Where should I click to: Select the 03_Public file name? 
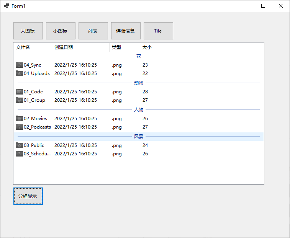coord(34,145)
